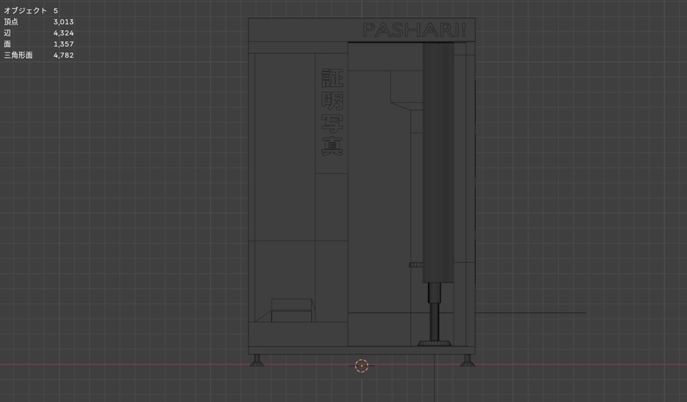687x402 pixels.
Task: Select the stool's round base in booth
Action: pos(434,343)
